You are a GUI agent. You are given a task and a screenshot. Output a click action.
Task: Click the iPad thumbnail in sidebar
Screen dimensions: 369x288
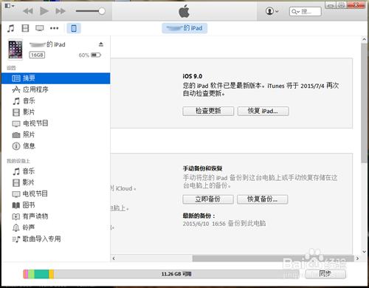tap(15, 49)
